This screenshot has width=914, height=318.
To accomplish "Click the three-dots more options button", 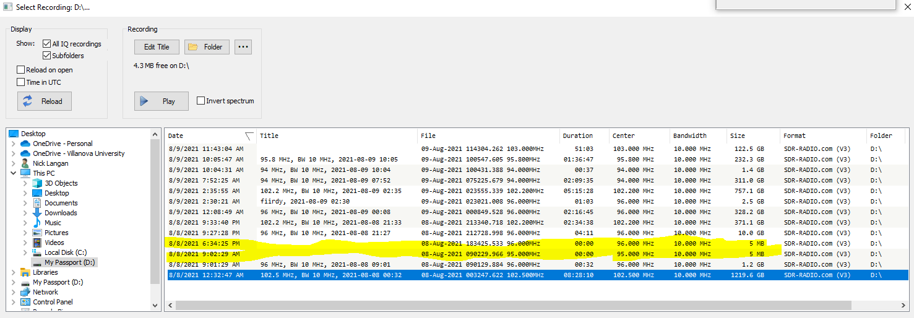I will 243,47.
